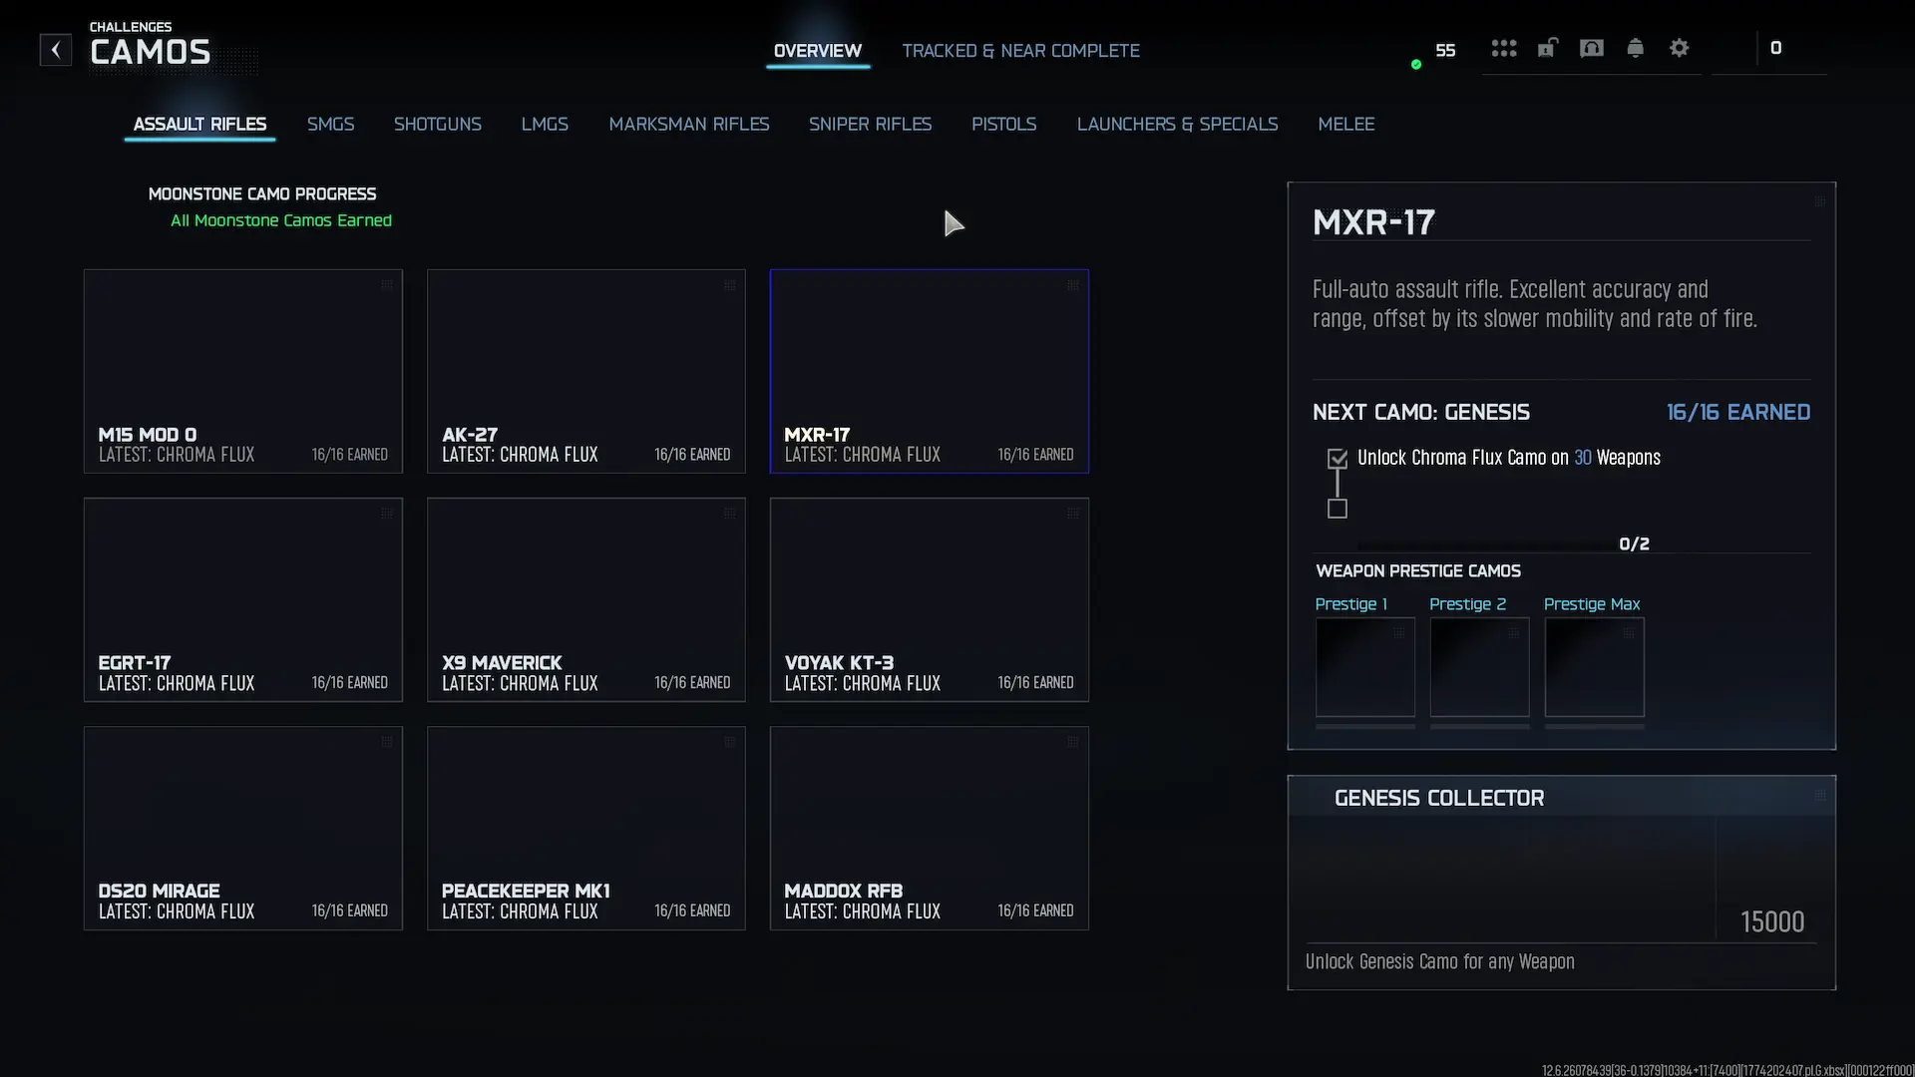This screenshot has width=1915, height=1077.
Task: Select the DS20 Mirage weapon tile
Action: pyautogui.click(x=242, y=828)
